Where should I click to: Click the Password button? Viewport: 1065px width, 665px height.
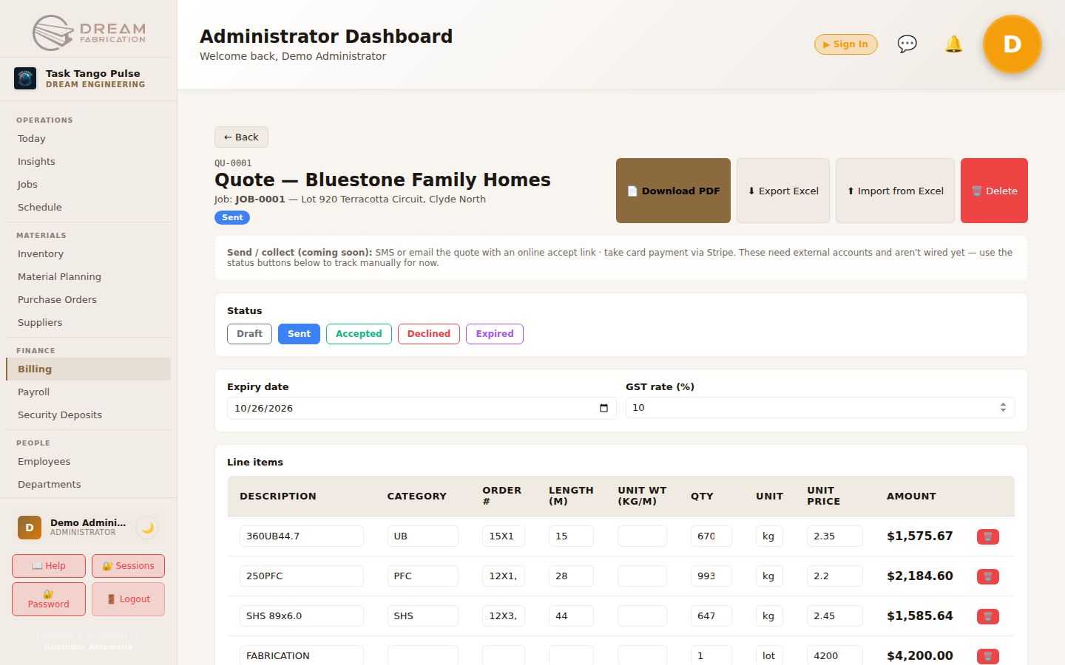[49, 599]
